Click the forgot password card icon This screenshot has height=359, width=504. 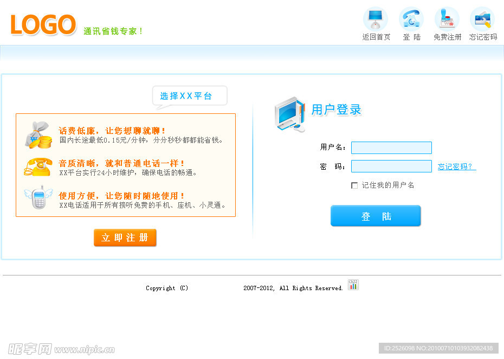coord(482,19)
